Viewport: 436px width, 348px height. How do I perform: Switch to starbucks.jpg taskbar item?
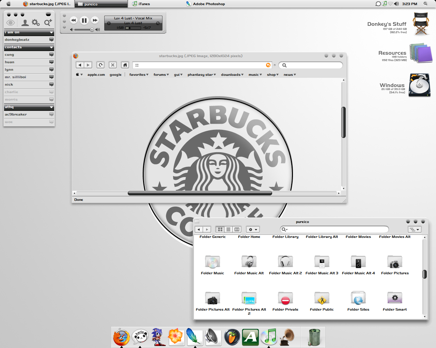[47, 4]
